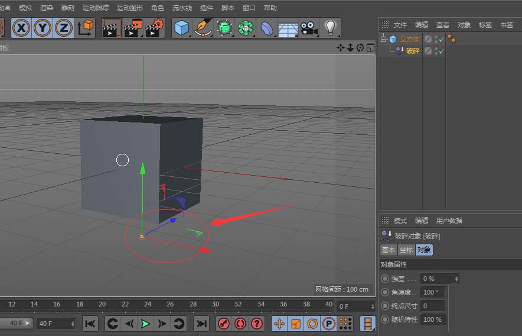Screen dimensions: 522x336
Task: Toggle the Z axis lock
Action: pyautogui.click(x=64, y=28)
